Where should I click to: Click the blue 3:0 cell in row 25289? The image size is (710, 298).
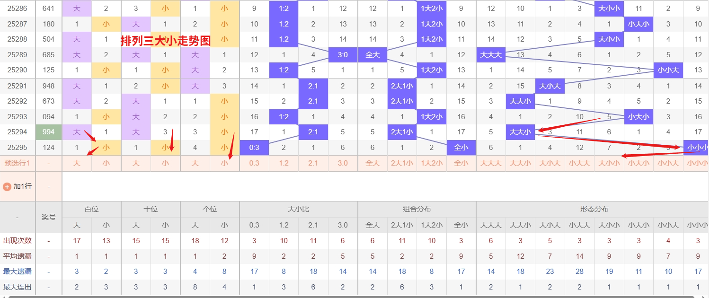pyautogui.click(x=343, y=55)
